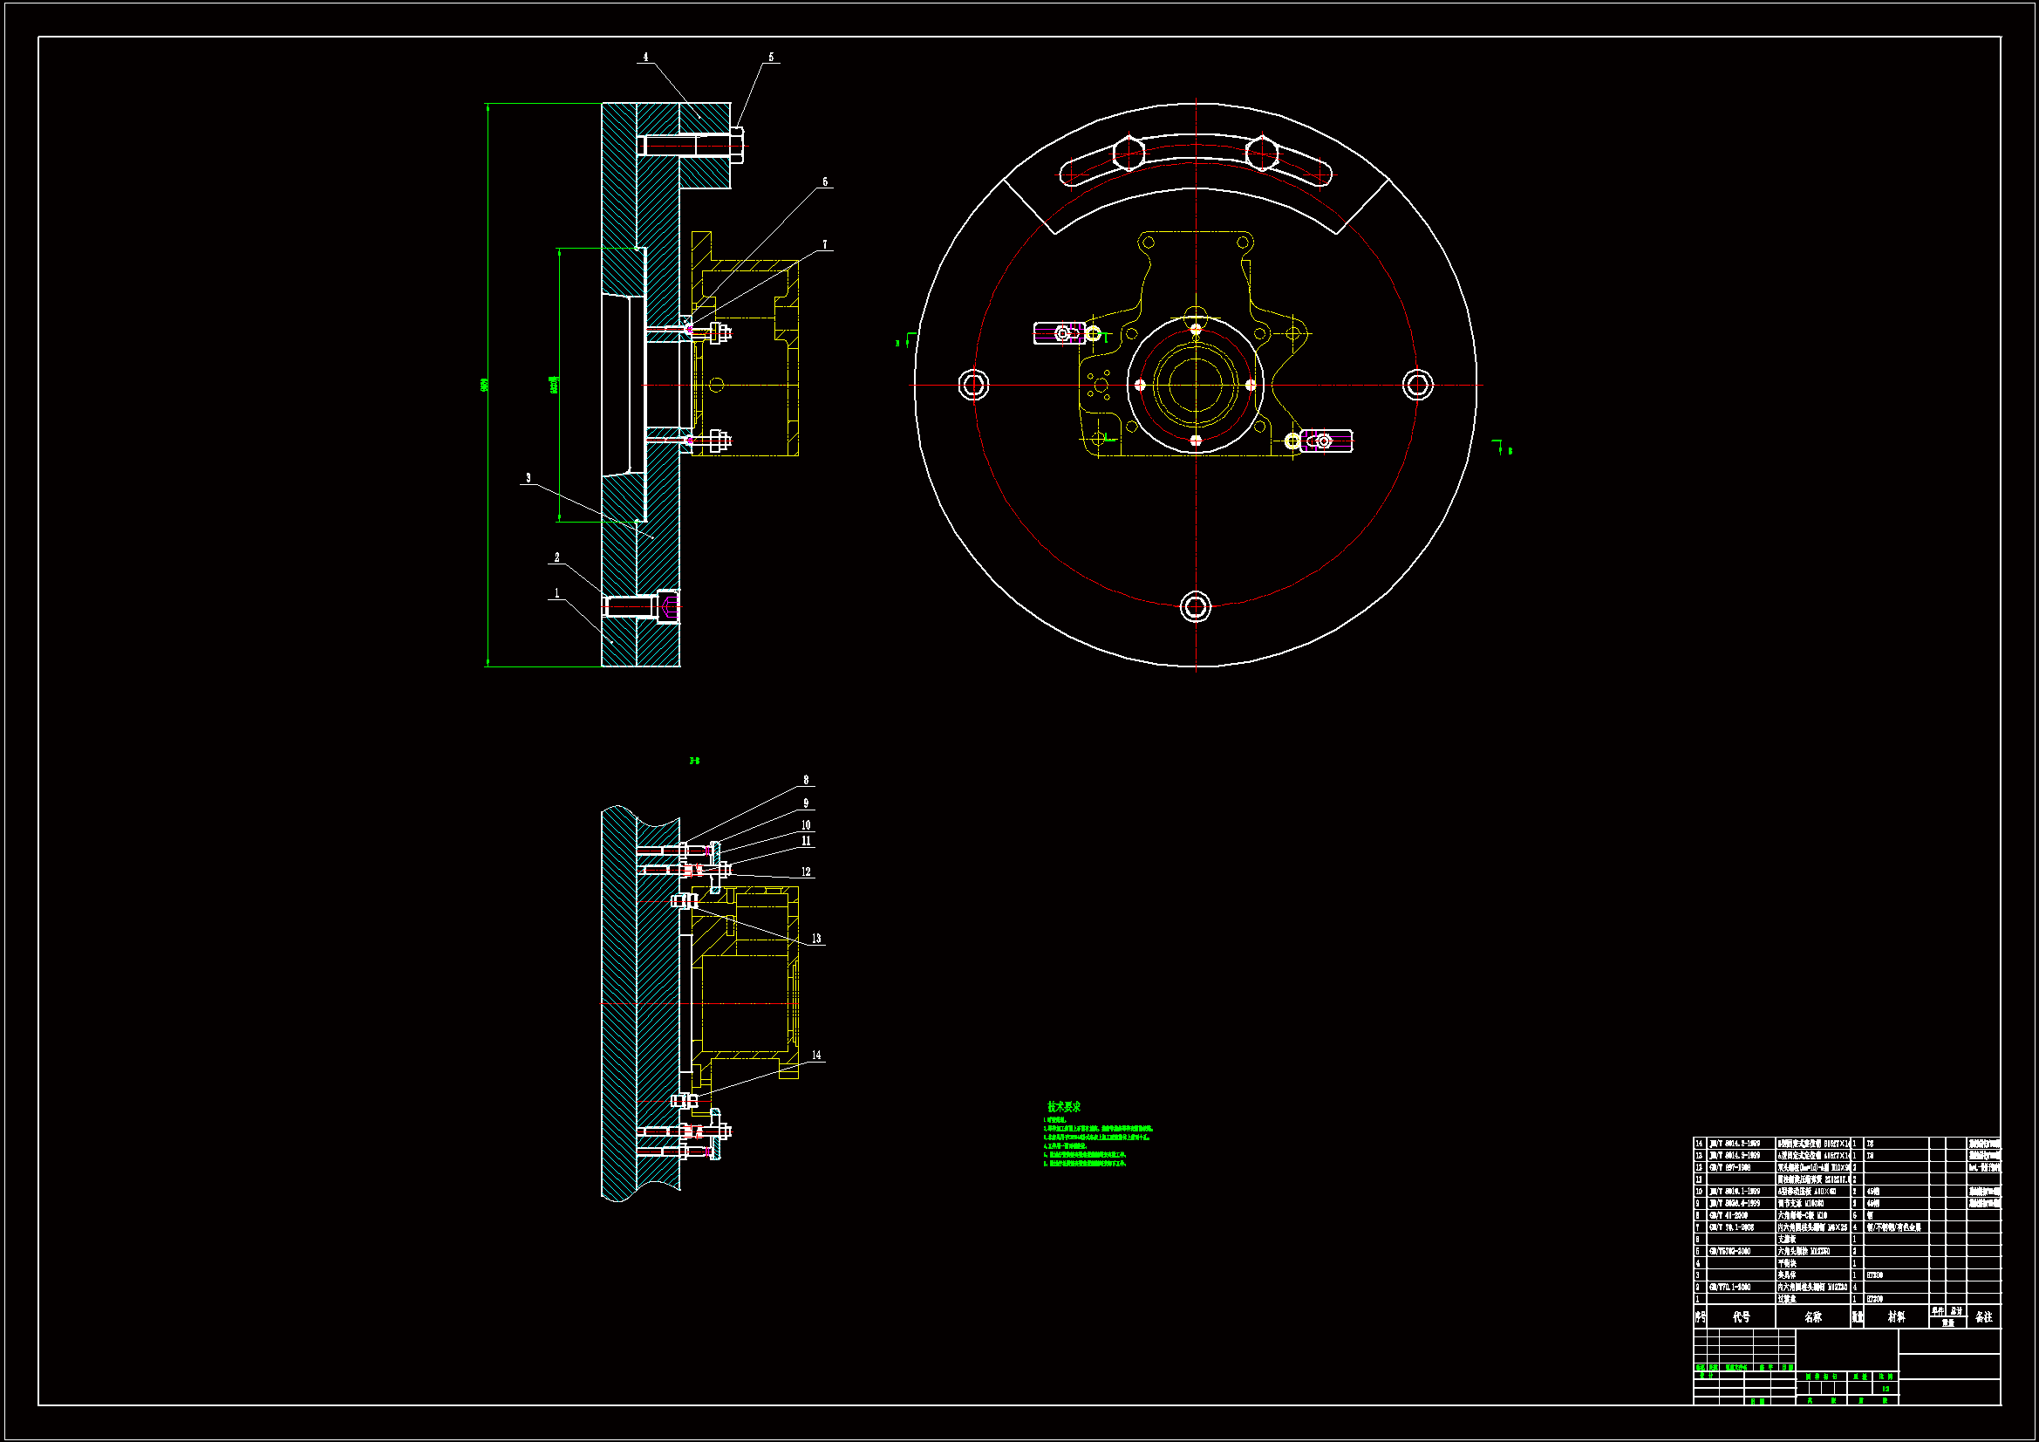Click callout number 14 near bottom view
2039x1442 pixels.
[x=816, y=1056]
